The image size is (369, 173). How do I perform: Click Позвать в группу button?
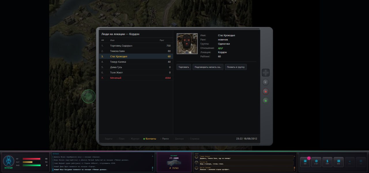236,67
